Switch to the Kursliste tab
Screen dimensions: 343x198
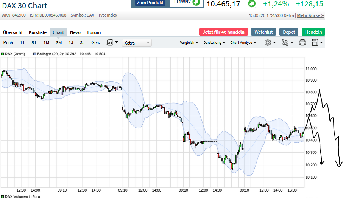pyautogui.click(x=37, y=32)
